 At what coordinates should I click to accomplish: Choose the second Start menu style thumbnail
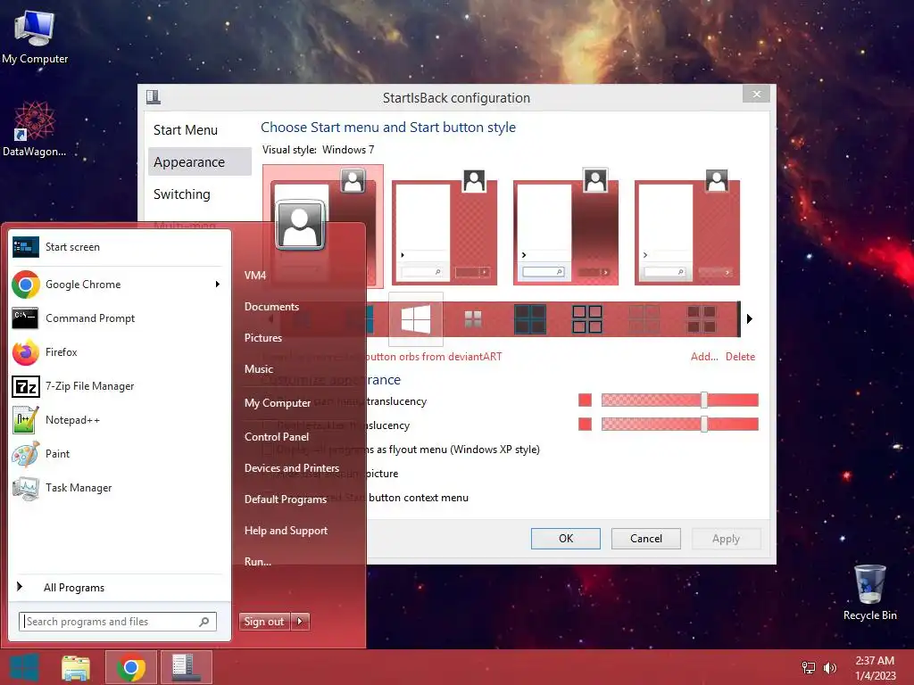445,227
